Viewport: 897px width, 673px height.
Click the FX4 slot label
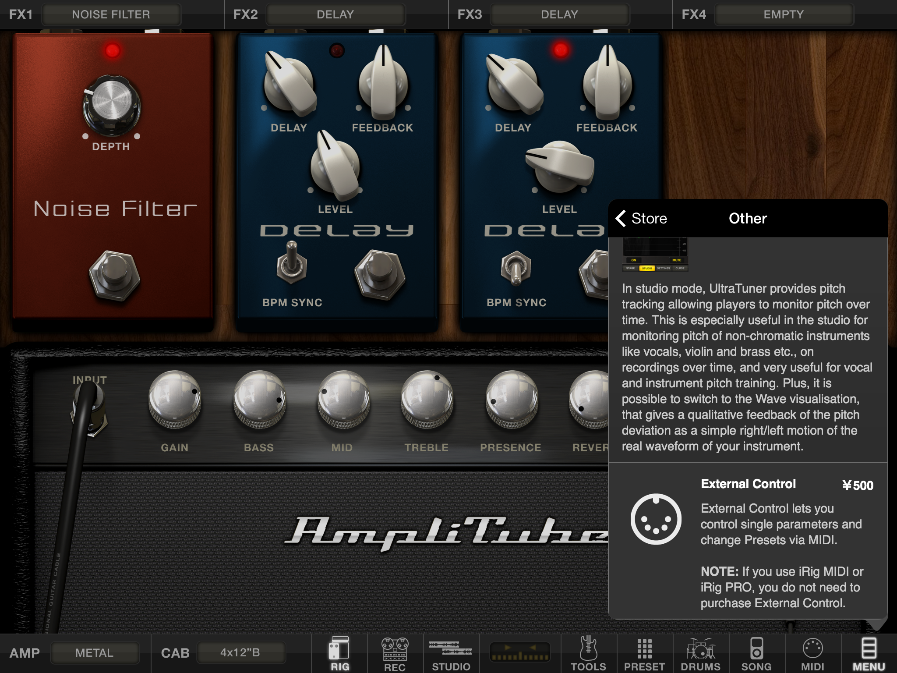tap(694, 14)
